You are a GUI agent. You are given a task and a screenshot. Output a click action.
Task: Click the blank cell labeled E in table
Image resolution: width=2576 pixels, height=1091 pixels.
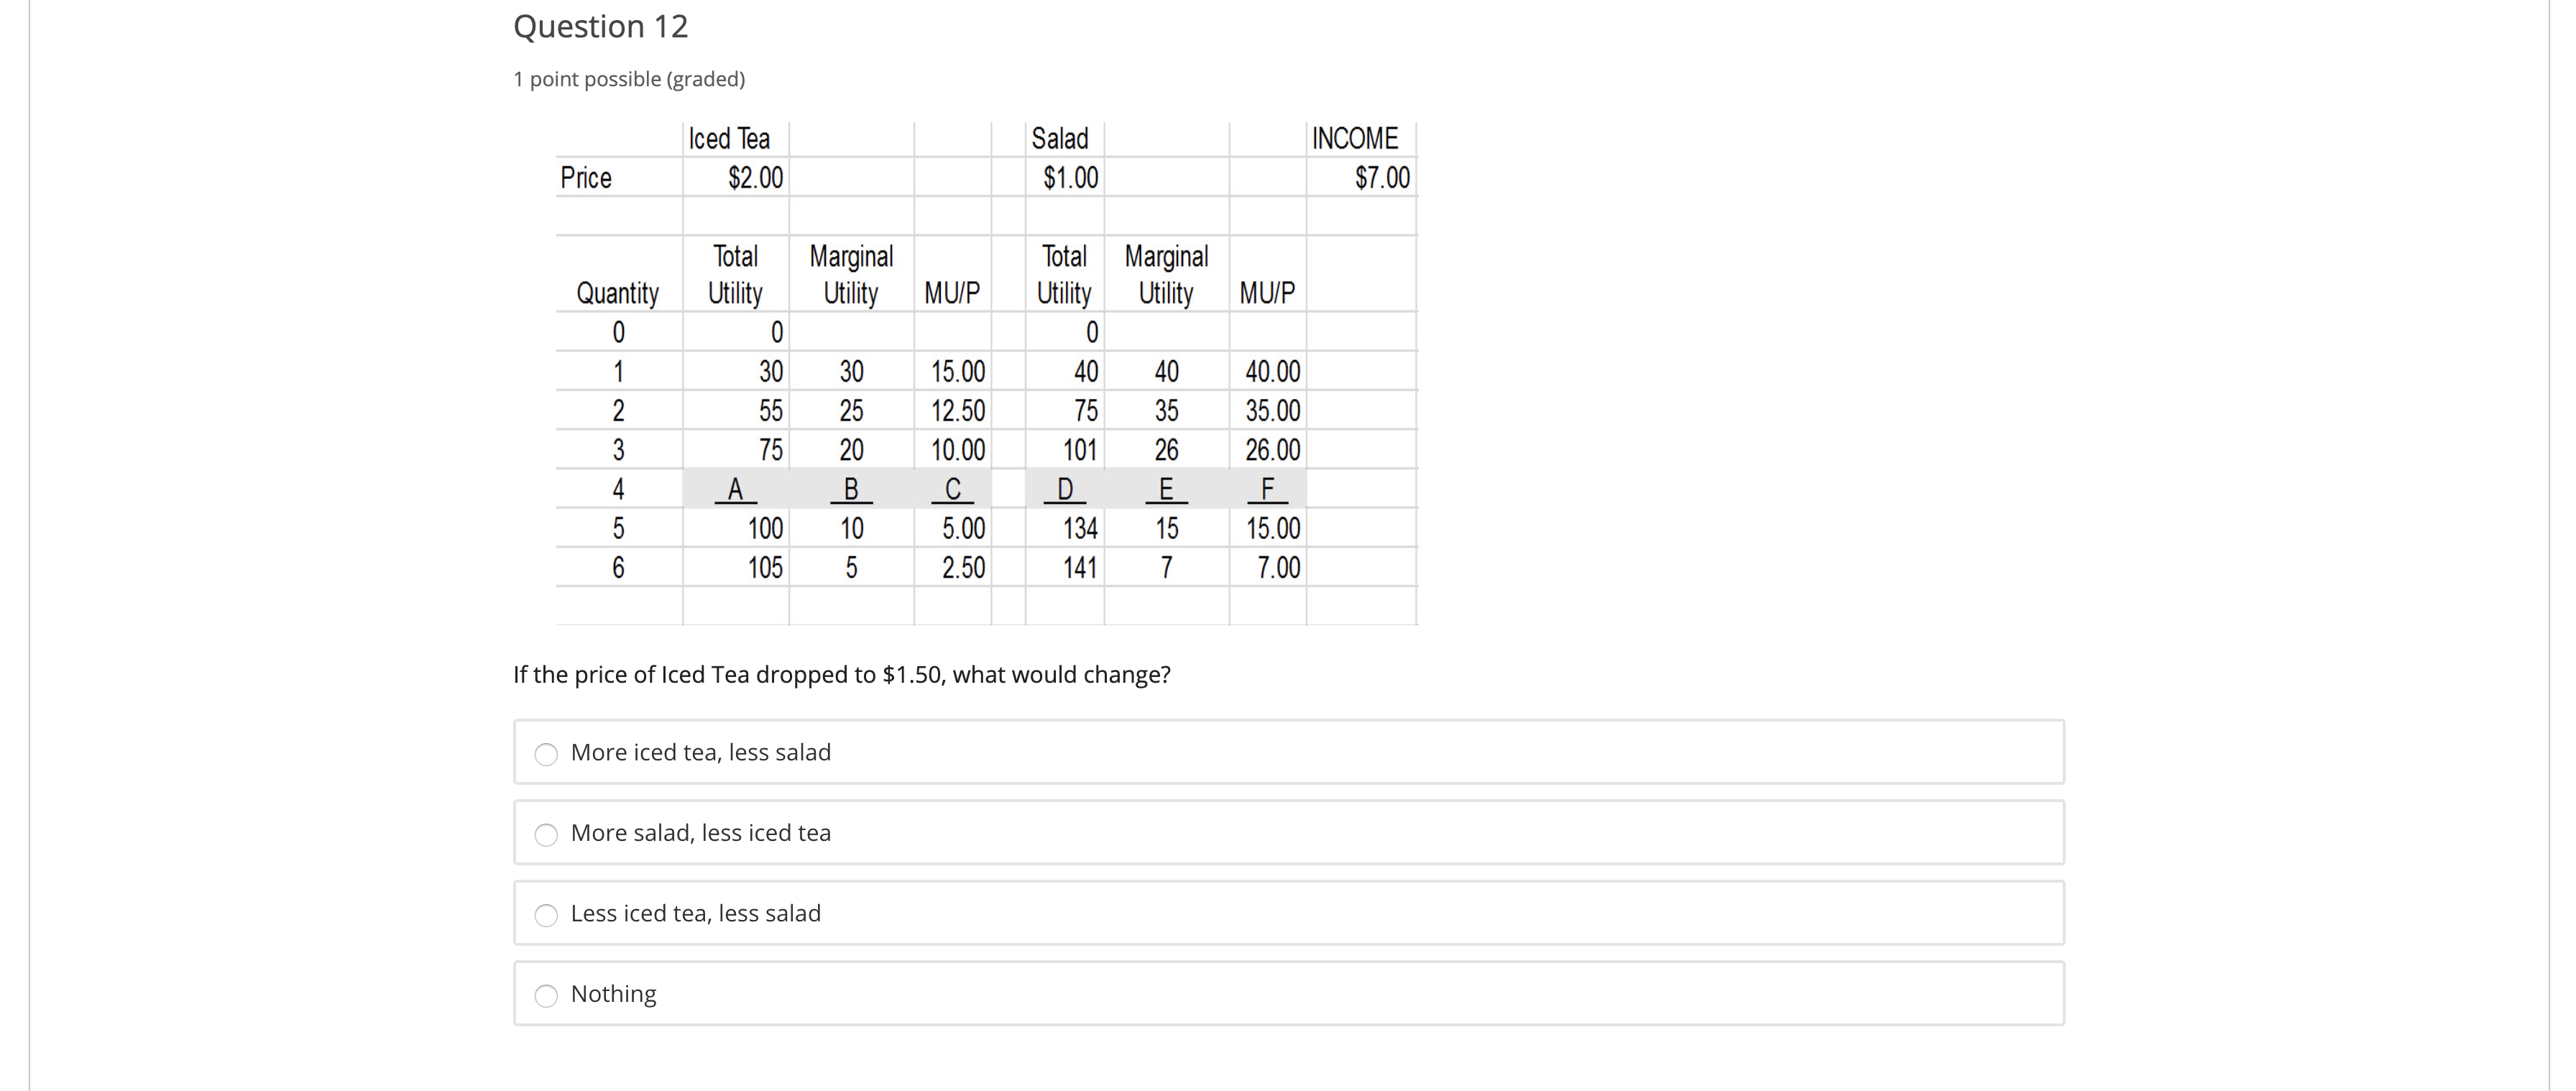point(1166,489)
